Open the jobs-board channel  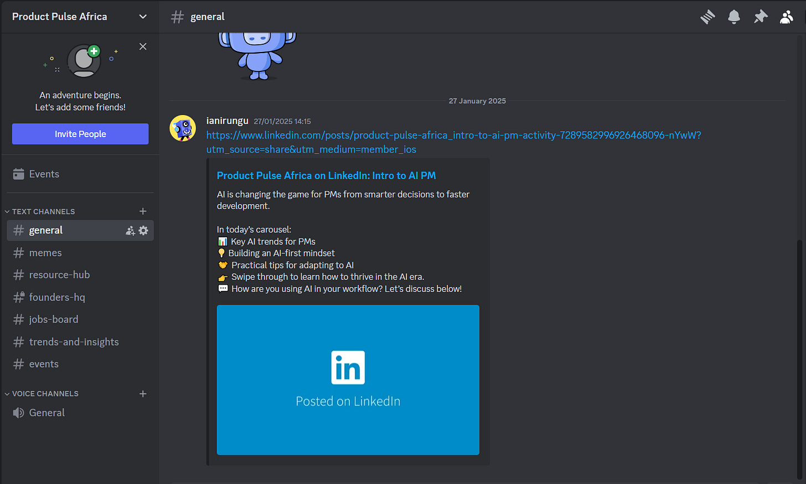click(x=80, y=319)
